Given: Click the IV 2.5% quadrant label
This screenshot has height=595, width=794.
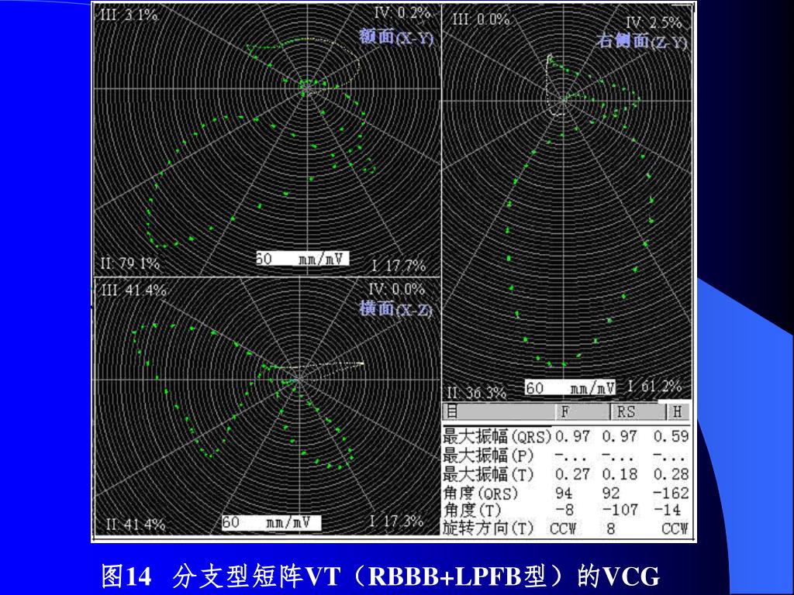Looking at the screenshot, I should (x=654, y=22).
